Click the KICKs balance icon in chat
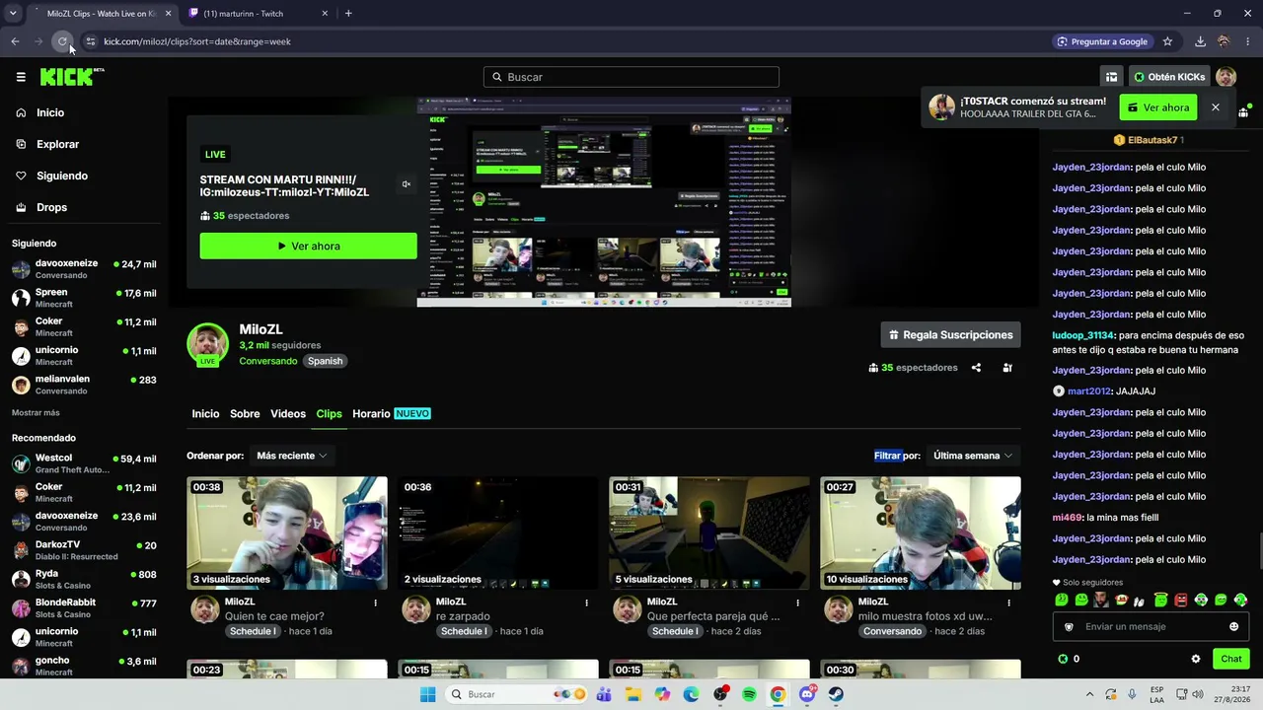1263x710 pixels. [x=1063, y=659]
